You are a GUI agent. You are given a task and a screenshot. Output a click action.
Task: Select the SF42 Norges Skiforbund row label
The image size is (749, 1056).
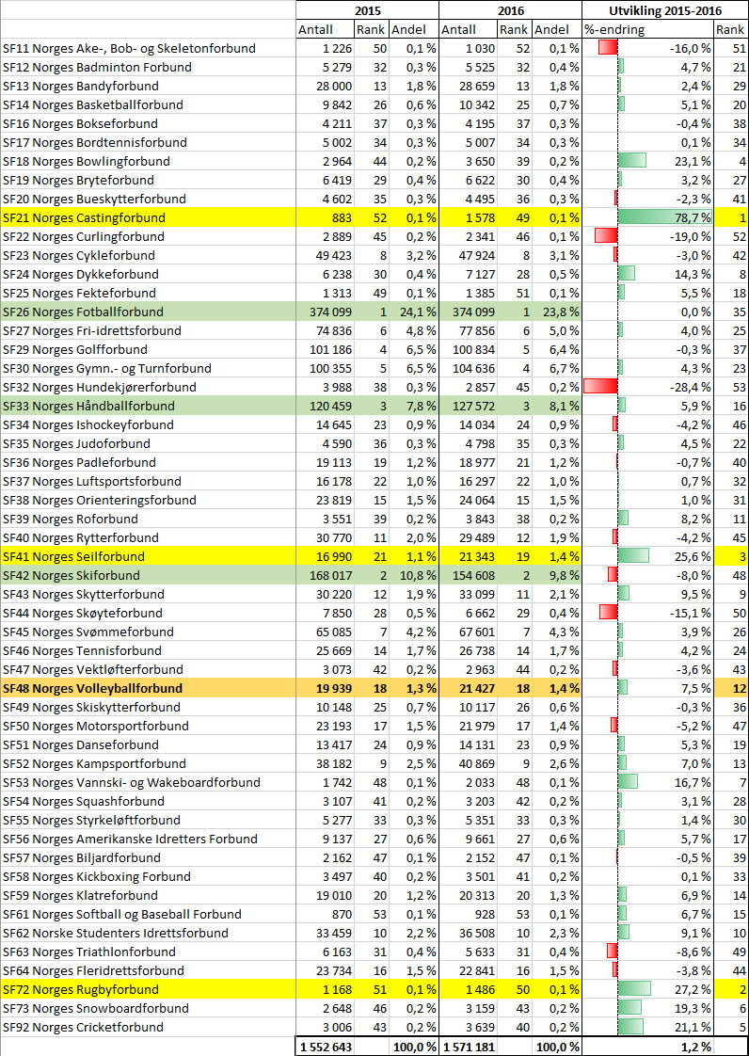click(71, 575)
